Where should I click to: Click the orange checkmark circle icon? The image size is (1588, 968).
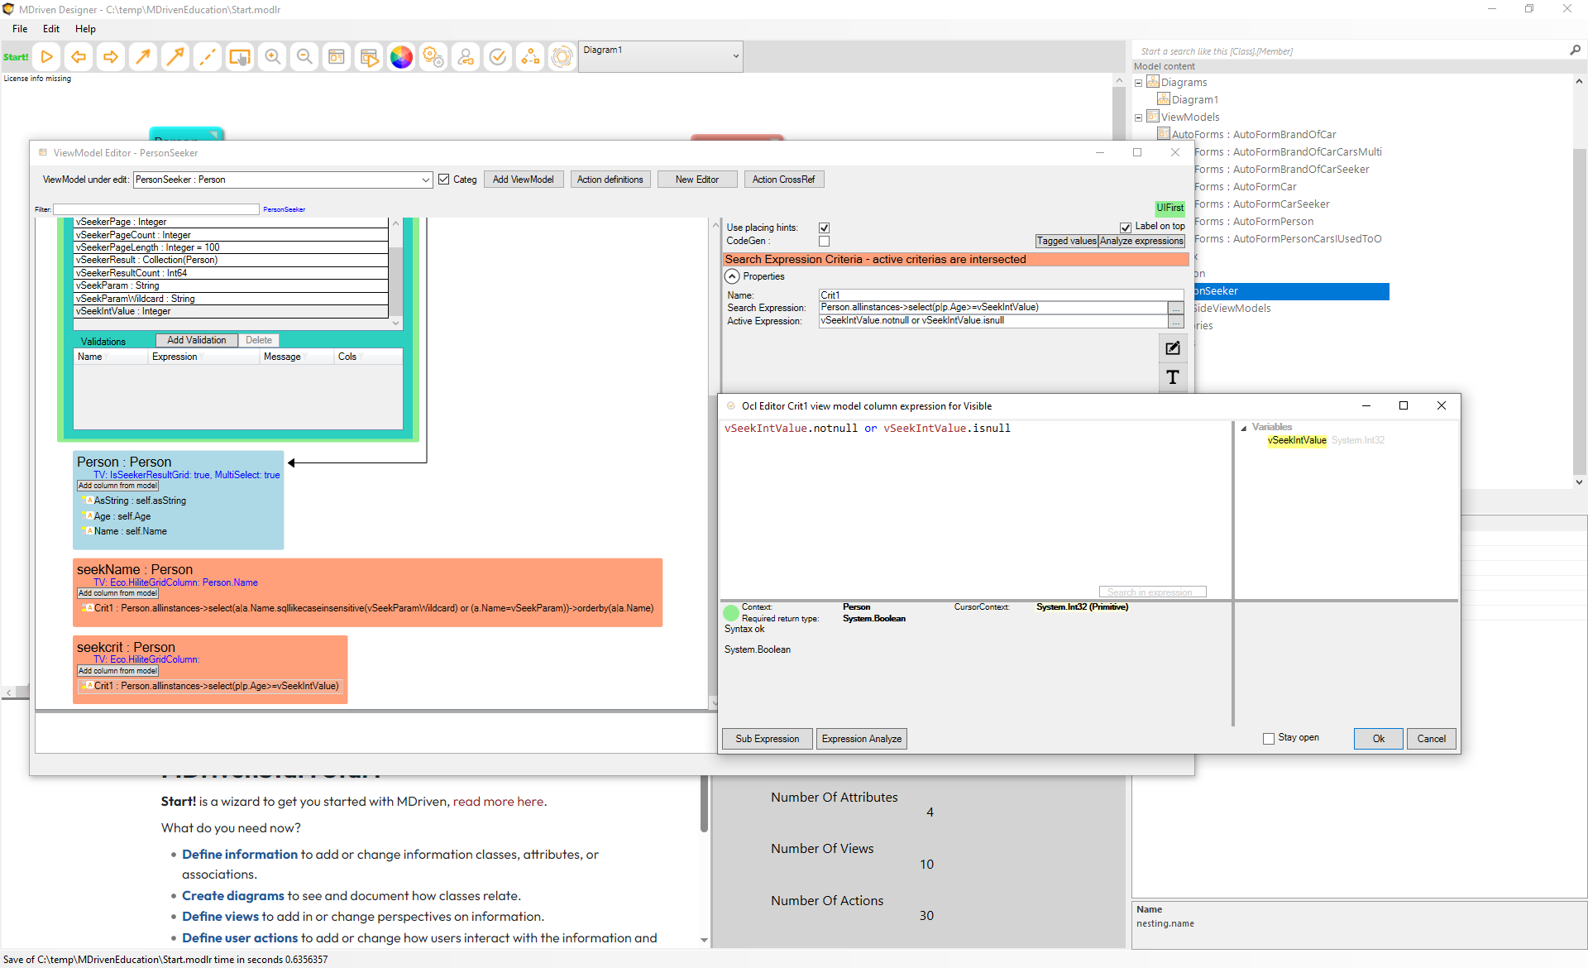498,57
